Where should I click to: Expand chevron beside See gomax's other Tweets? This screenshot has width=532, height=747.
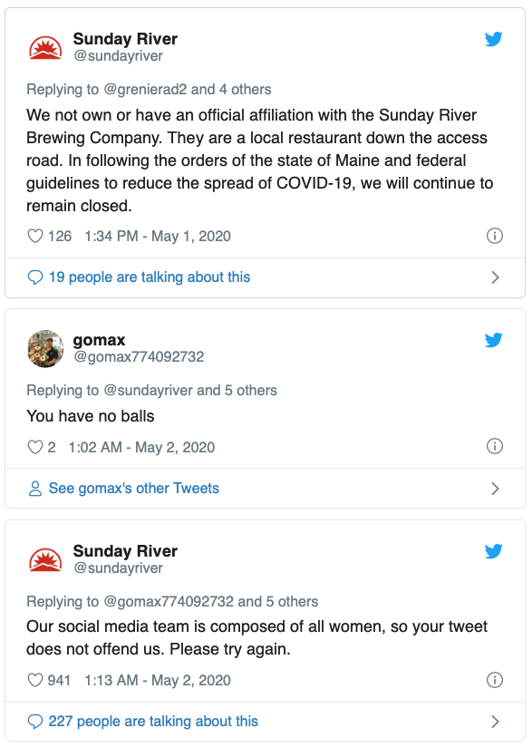point(496,489)
